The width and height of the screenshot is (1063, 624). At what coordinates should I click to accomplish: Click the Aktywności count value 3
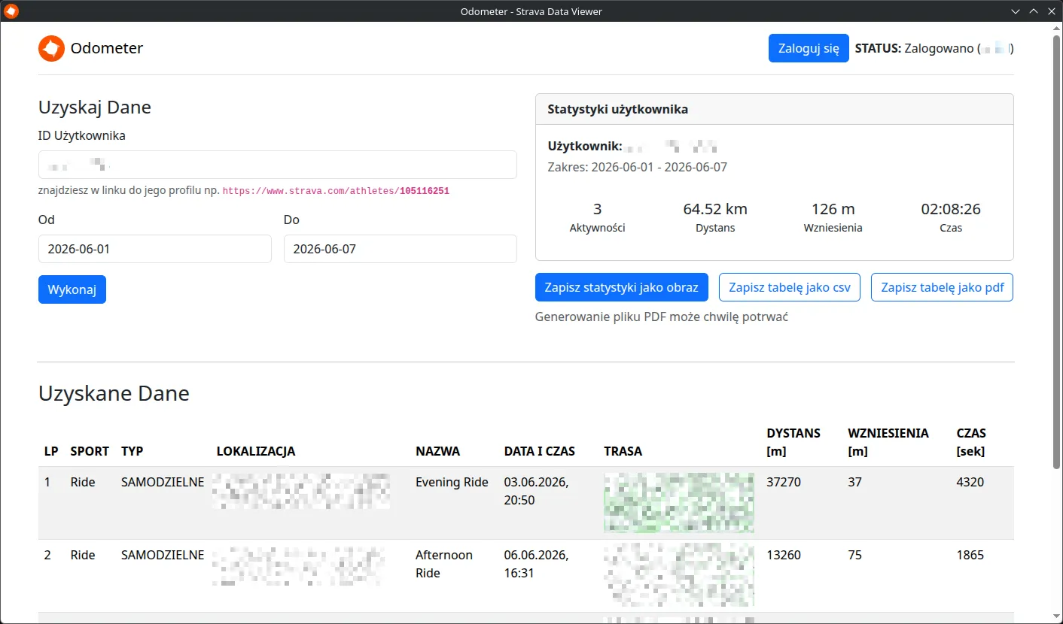click(598, 209)
